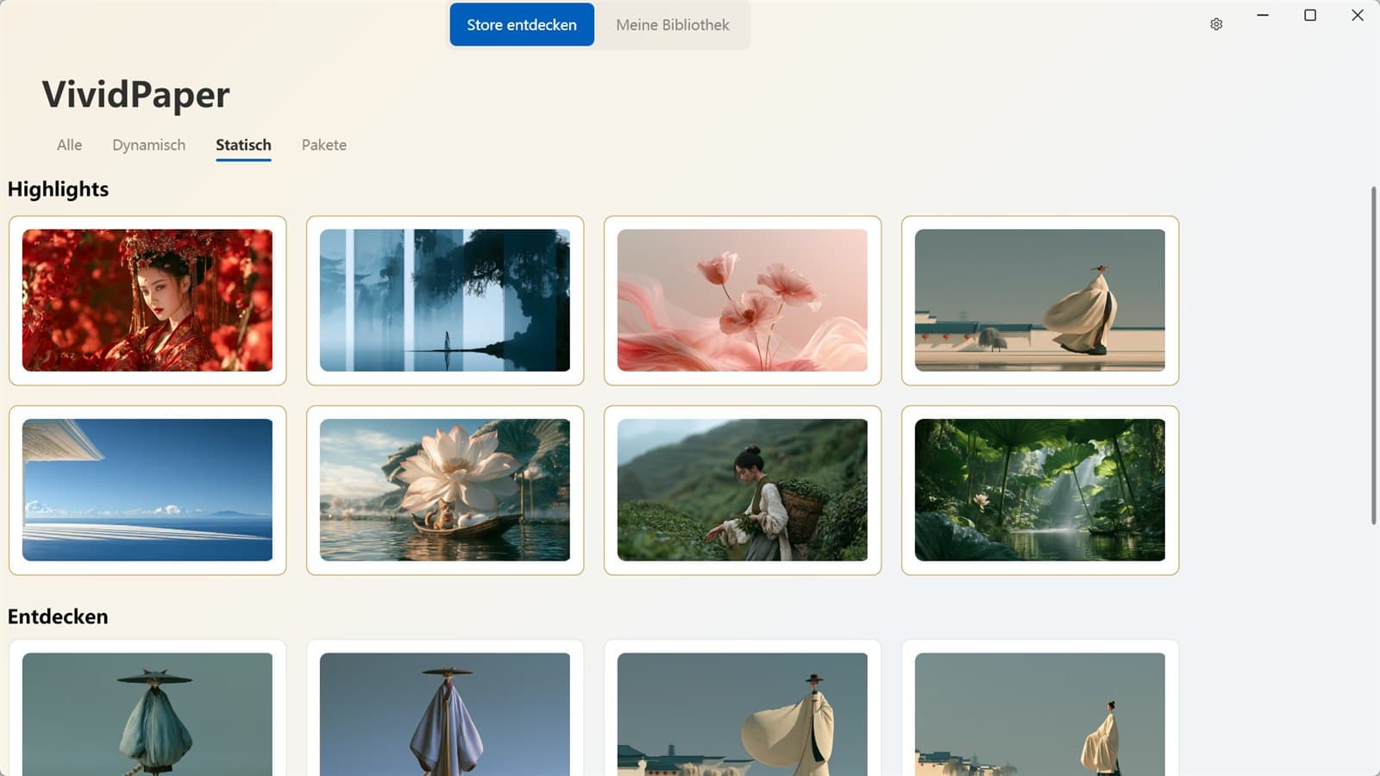Choose the blue misty tree wallpaper
Screen dimensions: 1380x776
tap(445, 300)
